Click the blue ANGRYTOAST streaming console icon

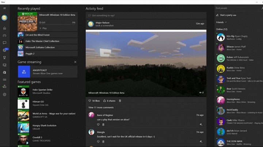click(24, 72)
